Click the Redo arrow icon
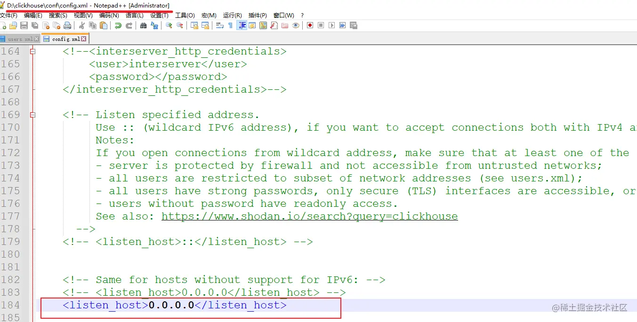This screenshot has width=637, height=322. coord(129,25)
